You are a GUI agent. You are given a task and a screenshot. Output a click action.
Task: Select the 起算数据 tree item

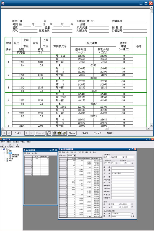click(15, 157)
